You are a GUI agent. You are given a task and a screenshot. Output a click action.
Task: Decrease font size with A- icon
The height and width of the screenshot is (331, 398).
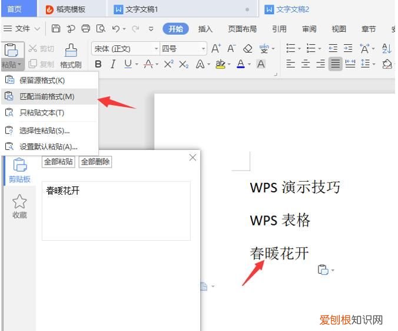(x=231, y=48)
